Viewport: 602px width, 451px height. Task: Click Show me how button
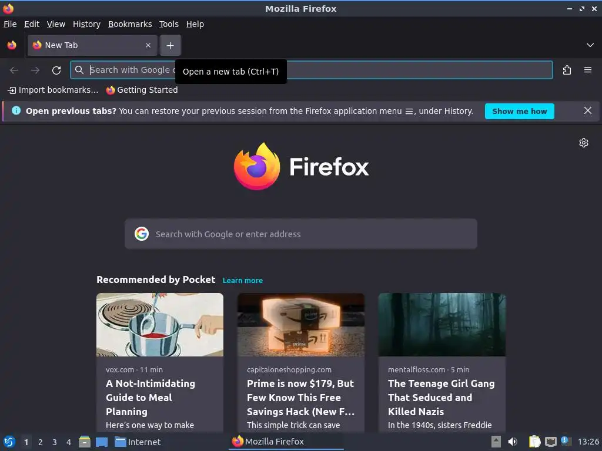point(520,111)
